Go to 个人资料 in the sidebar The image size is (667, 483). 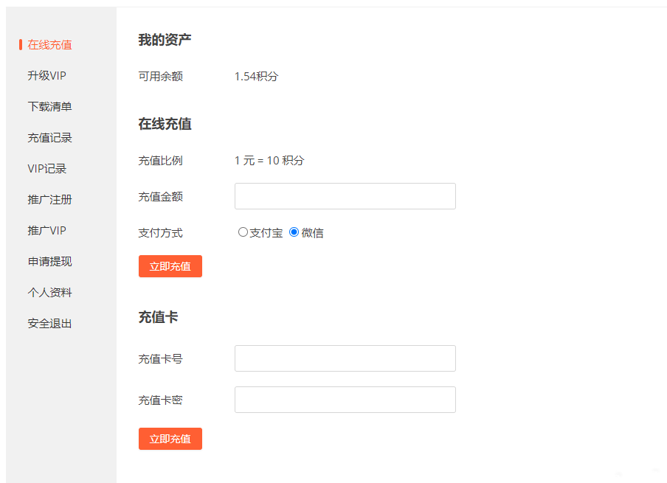pyautogui.click(x=49, y=293)
